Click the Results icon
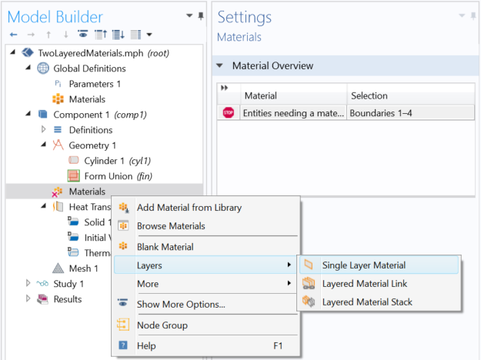 tap(42, 298)
